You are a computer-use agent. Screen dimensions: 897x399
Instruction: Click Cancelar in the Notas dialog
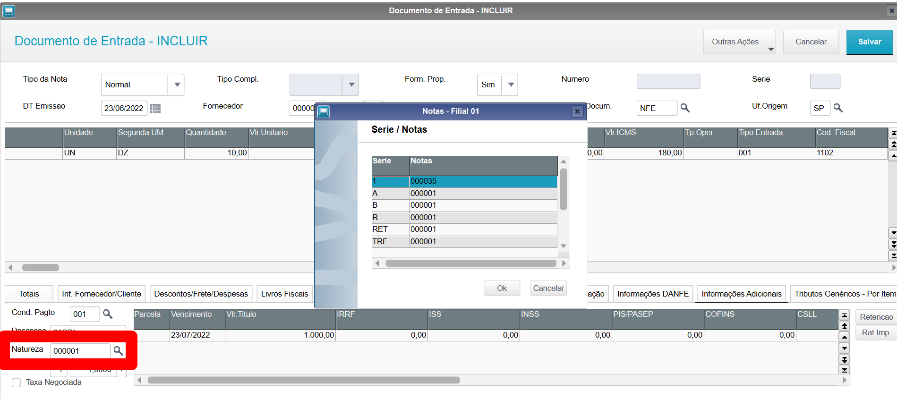pyautogui.click(x=548, y=288)
